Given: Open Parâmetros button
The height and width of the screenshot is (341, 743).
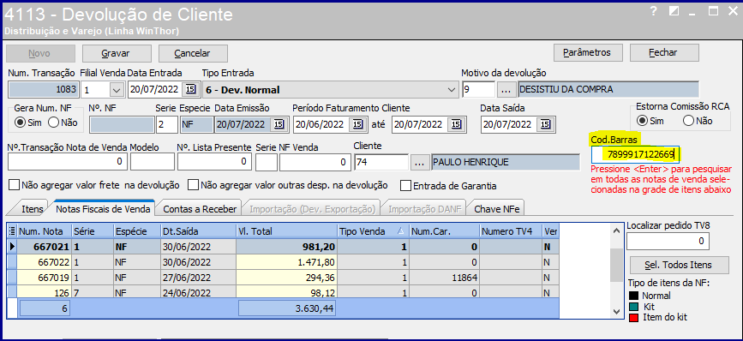Looking at the screenshot, I should [x=589, y=52].
